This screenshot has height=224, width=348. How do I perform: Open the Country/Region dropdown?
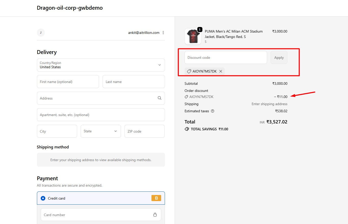(x=101, y=65)
